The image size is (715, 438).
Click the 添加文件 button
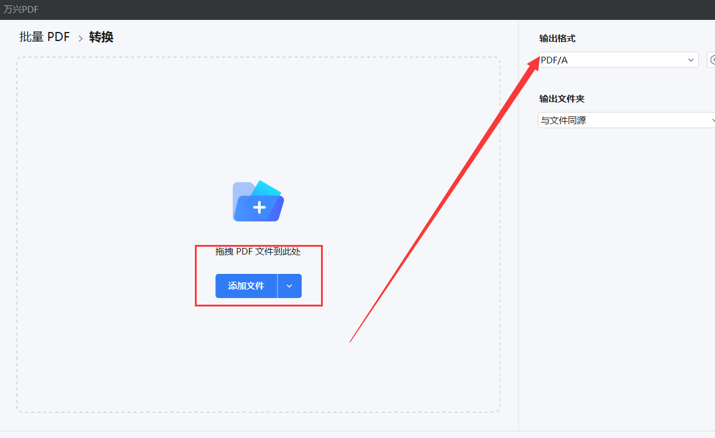[x=246, y=286]
